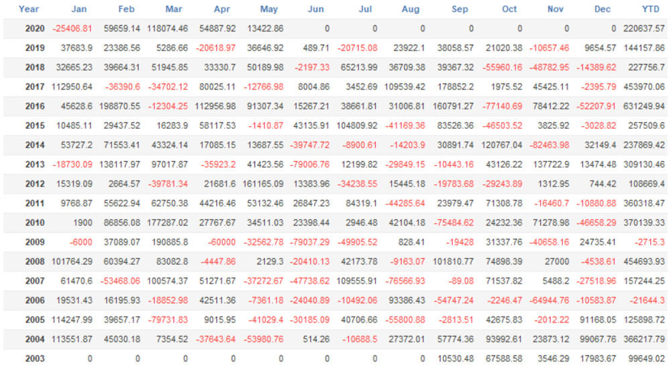
Task: Select the Jun column header
Action: click(x=316, y=9)
